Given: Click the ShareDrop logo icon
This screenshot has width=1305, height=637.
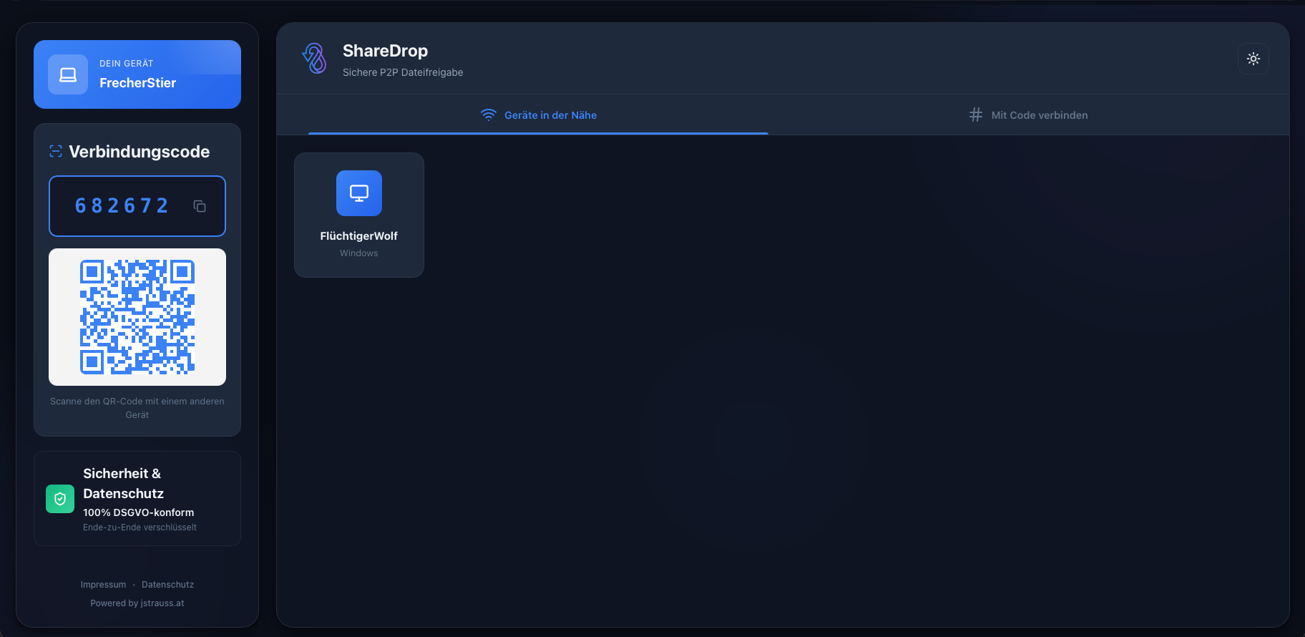Looking at the screenshot, I should (x=314, y=59).
